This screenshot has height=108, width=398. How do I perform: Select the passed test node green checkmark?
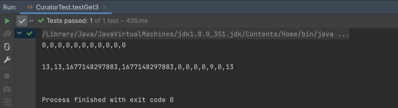pyautogui.click(x=29, y=33)
